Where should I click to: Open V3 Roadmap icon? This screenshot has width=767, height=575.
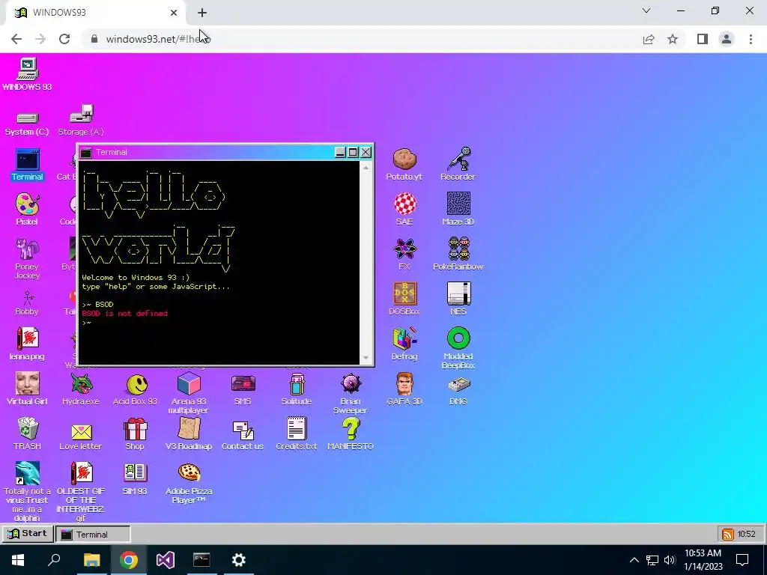pyautogui.click(x=189, y=428)
